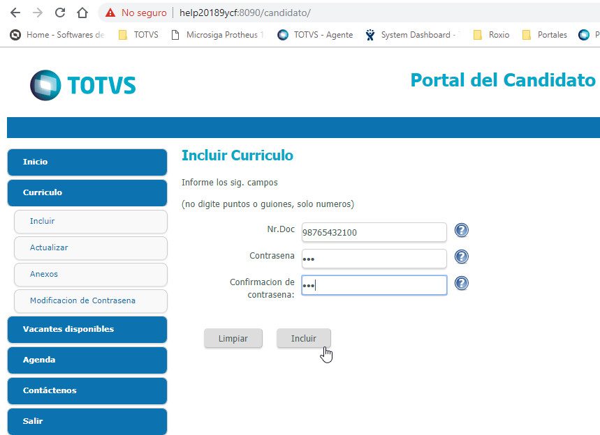The image size is (600, 435).
Task: Open the 'Home - Softwares de' bookmark
Action: (57, 35)
